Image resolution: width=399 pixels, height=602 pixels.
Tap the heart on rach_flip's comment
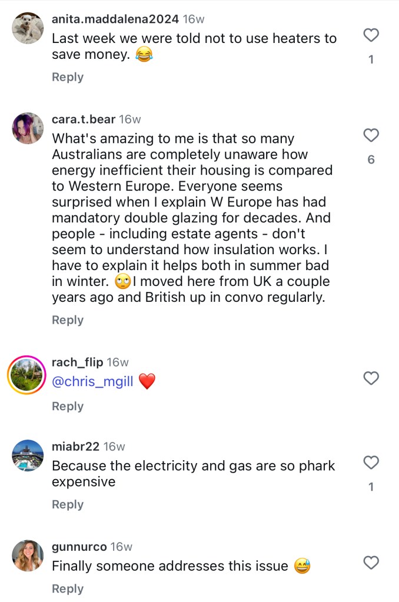click(371, 378)
